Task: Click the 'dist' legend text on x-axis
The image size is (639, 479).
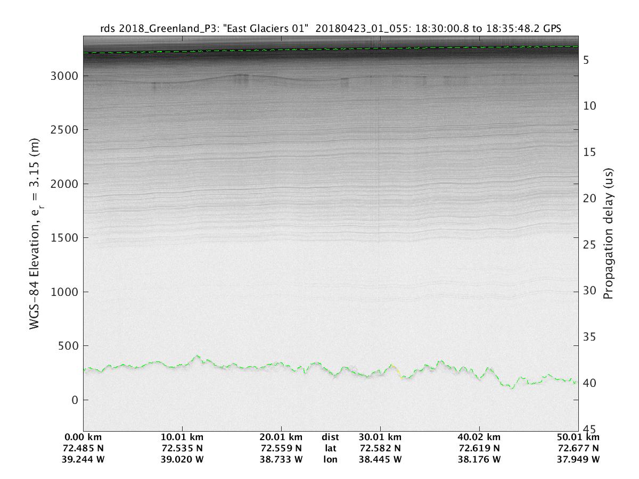Action: 330,438
